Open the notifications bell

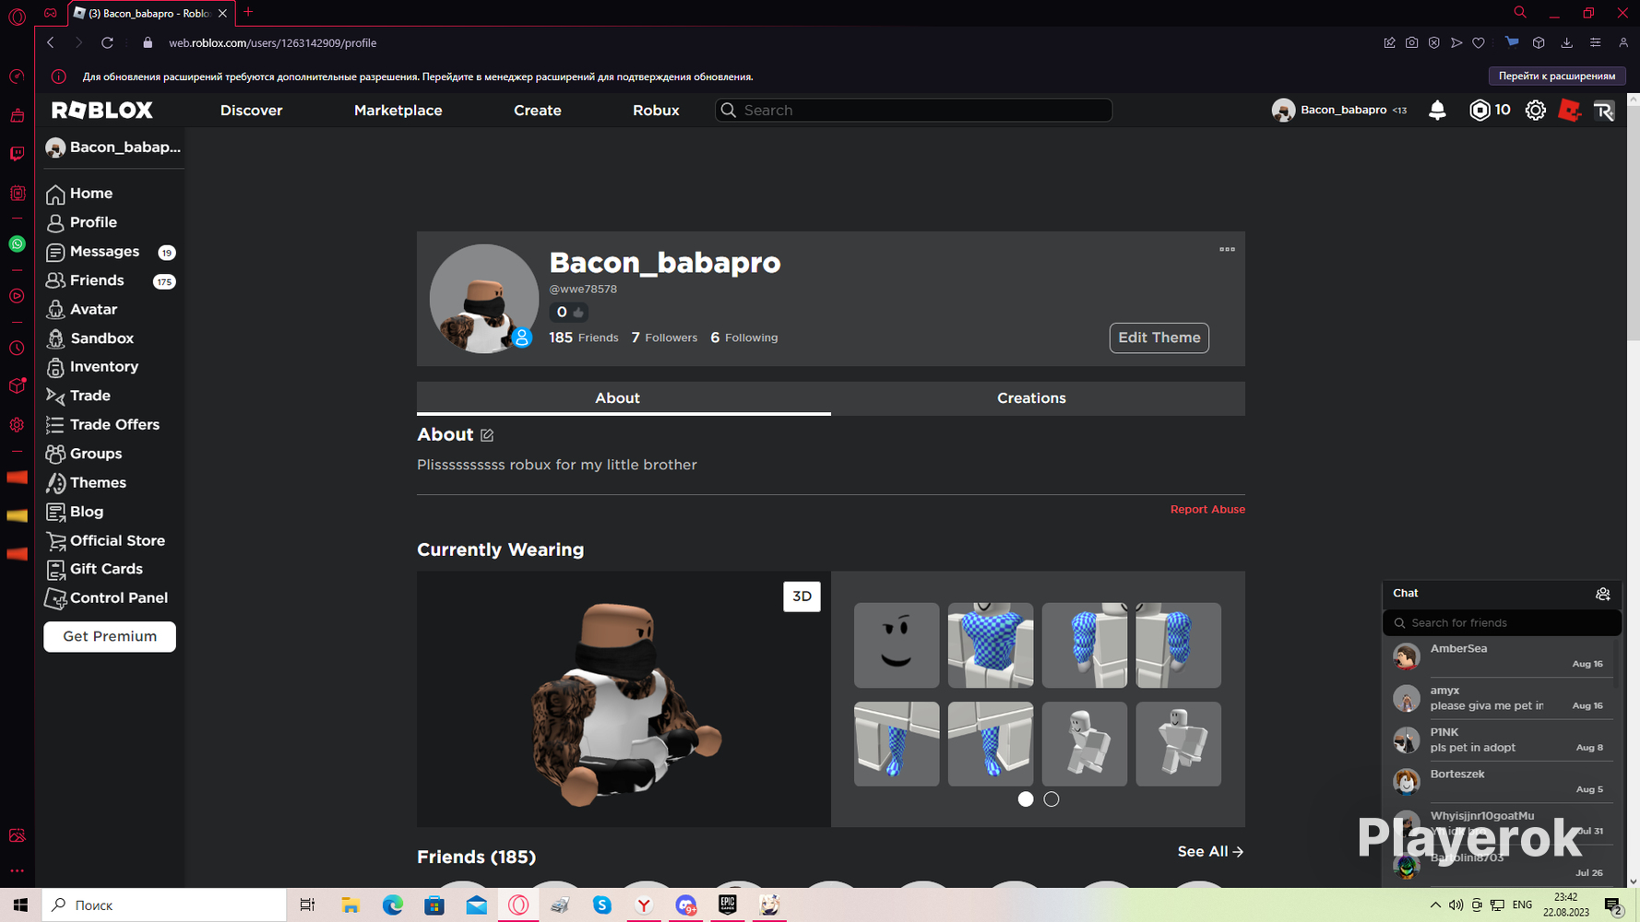1437,110
